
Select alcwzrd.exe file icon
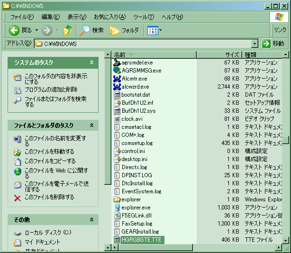click(117, 87)
